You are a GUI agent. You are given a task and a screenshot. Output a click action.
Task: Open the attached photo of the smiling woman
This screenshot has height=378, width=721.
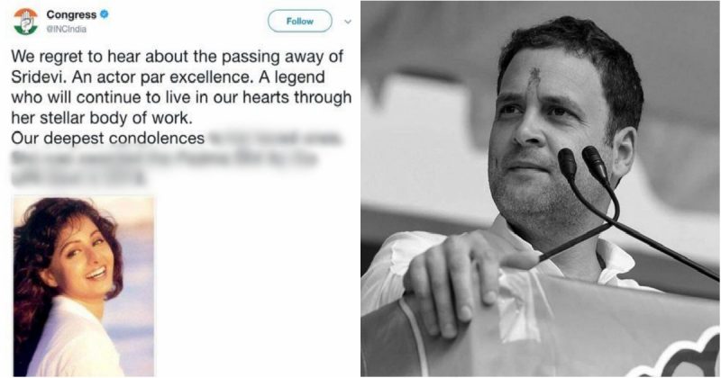point(83,285)
